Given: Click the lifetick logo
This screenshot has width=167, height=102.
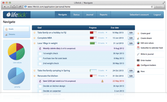Looking at the screenshot, I should (17, 15).
